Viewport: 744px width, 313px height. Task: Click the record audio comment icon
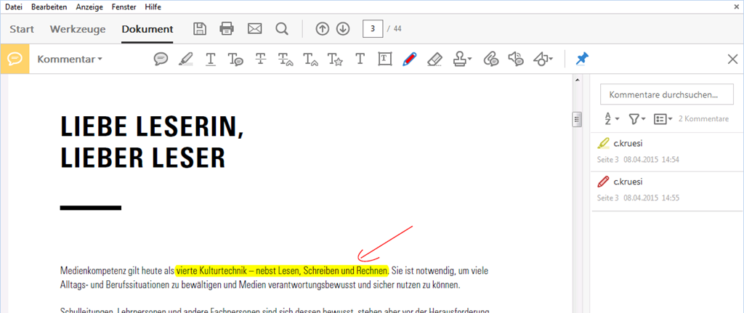pyautogui.click(x=516, y=59)
